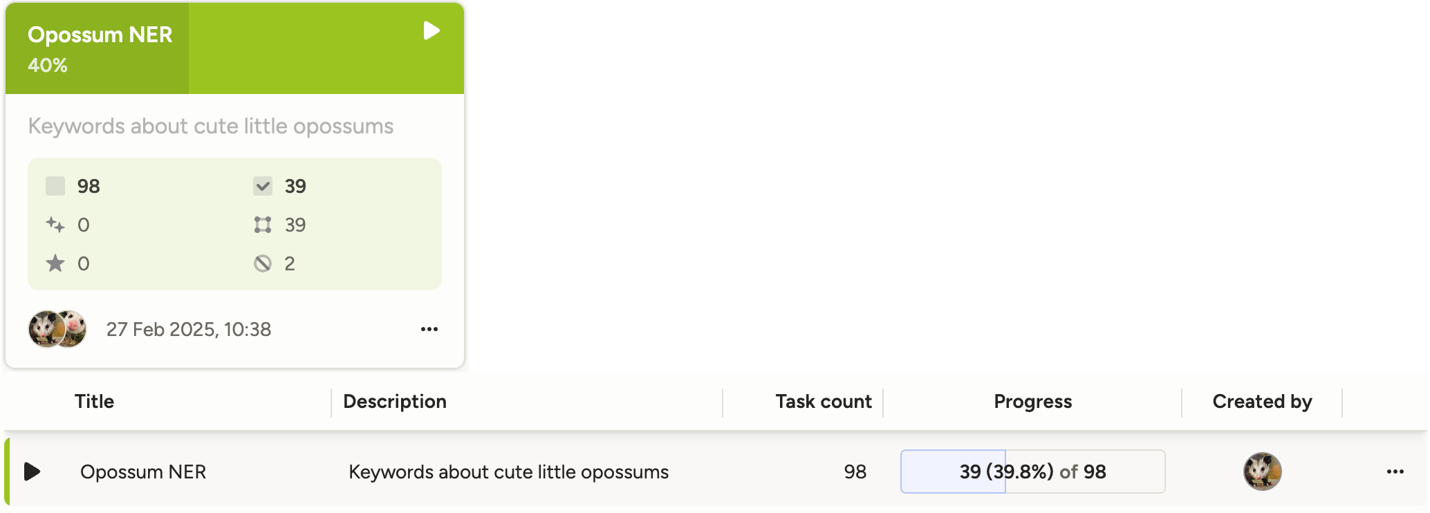Select the predictions sparkle icon showing 0

55,224
